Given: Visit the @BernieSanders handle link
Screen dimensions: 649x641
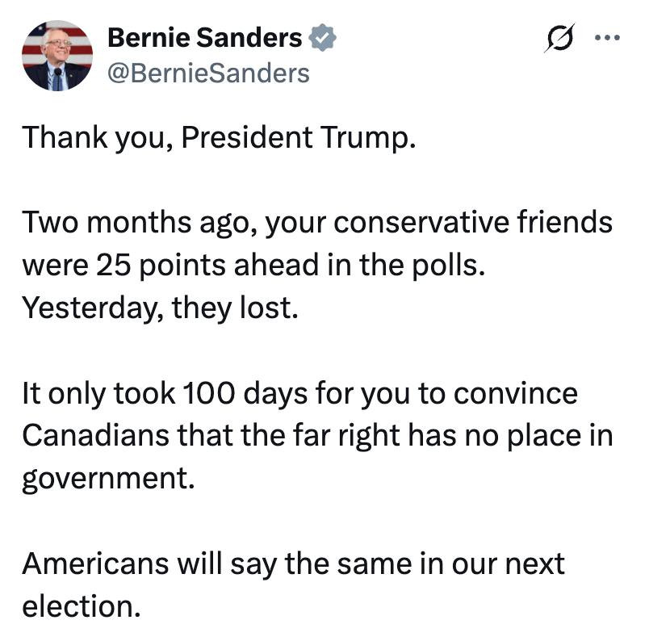Looking at the screenshot, I should 208,73.
